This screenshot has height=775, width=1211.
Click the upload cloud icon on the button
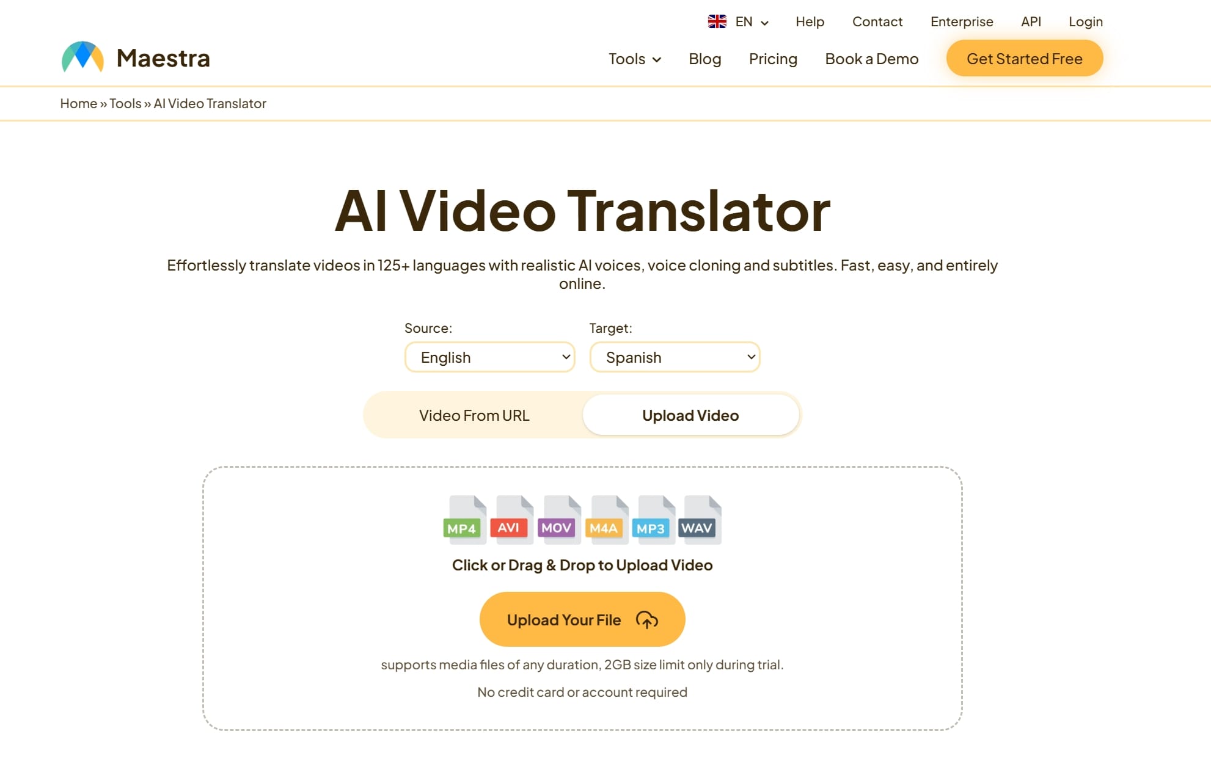pos(646,619)
